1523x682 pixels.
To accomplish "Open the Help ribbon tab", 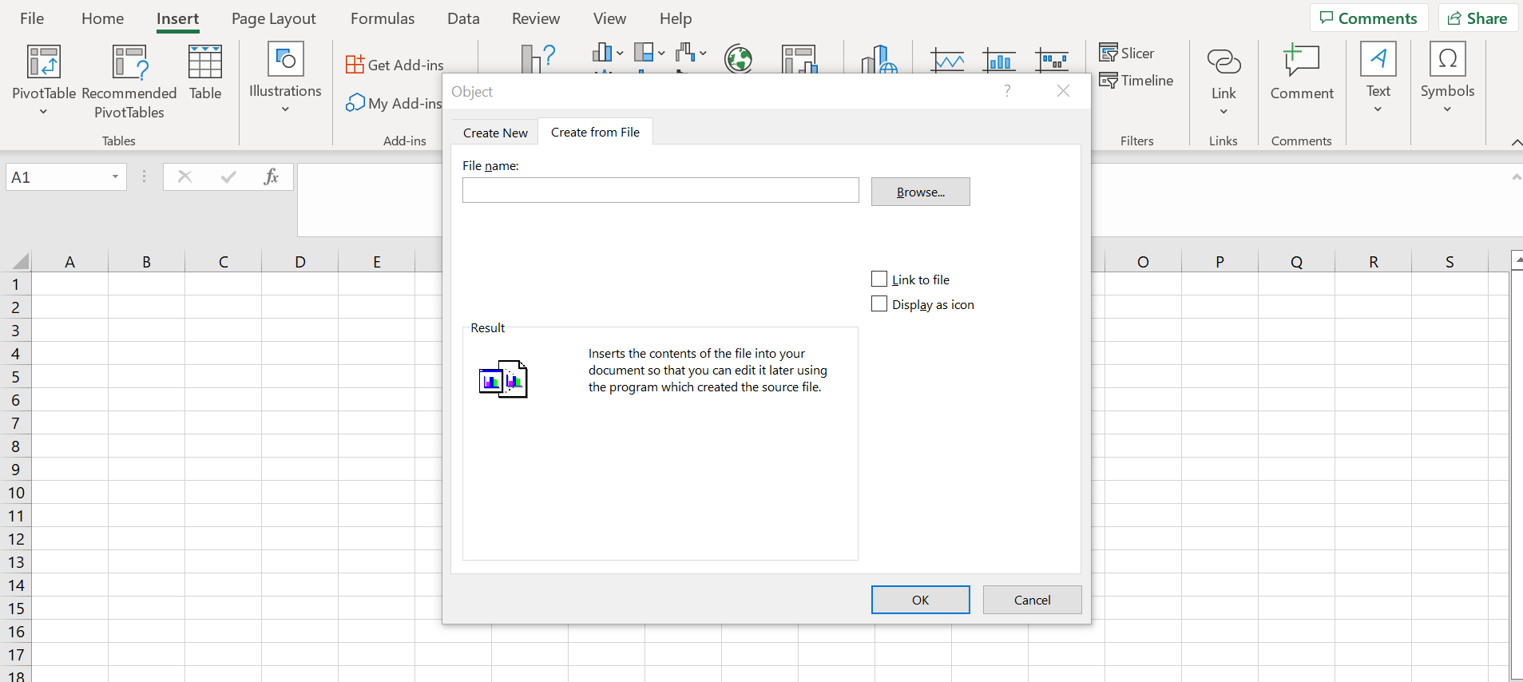I will pyautogui.click(x=676, y=18).
